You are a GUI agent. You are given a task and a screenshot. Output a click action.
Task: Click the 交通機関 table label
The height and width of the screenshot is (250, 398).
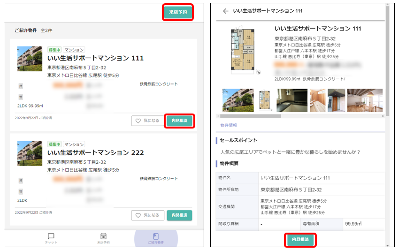click(226, 207)
